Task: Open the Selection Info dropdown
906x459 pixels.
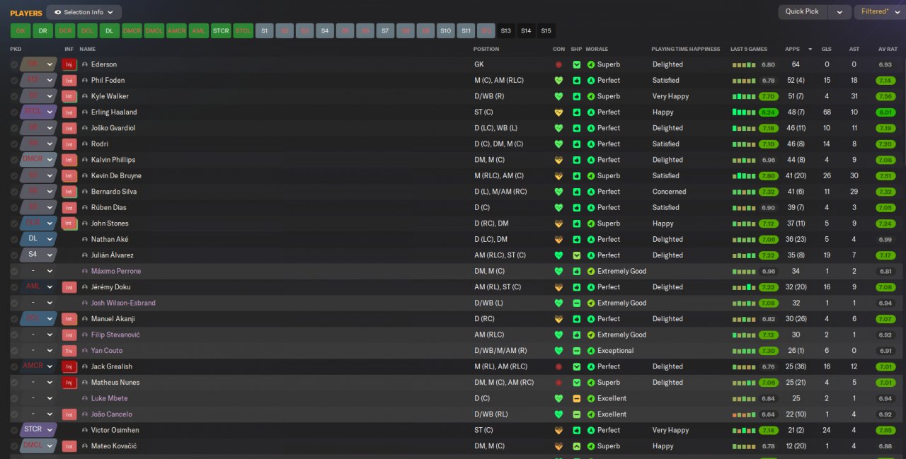Action: coord(84,12)
